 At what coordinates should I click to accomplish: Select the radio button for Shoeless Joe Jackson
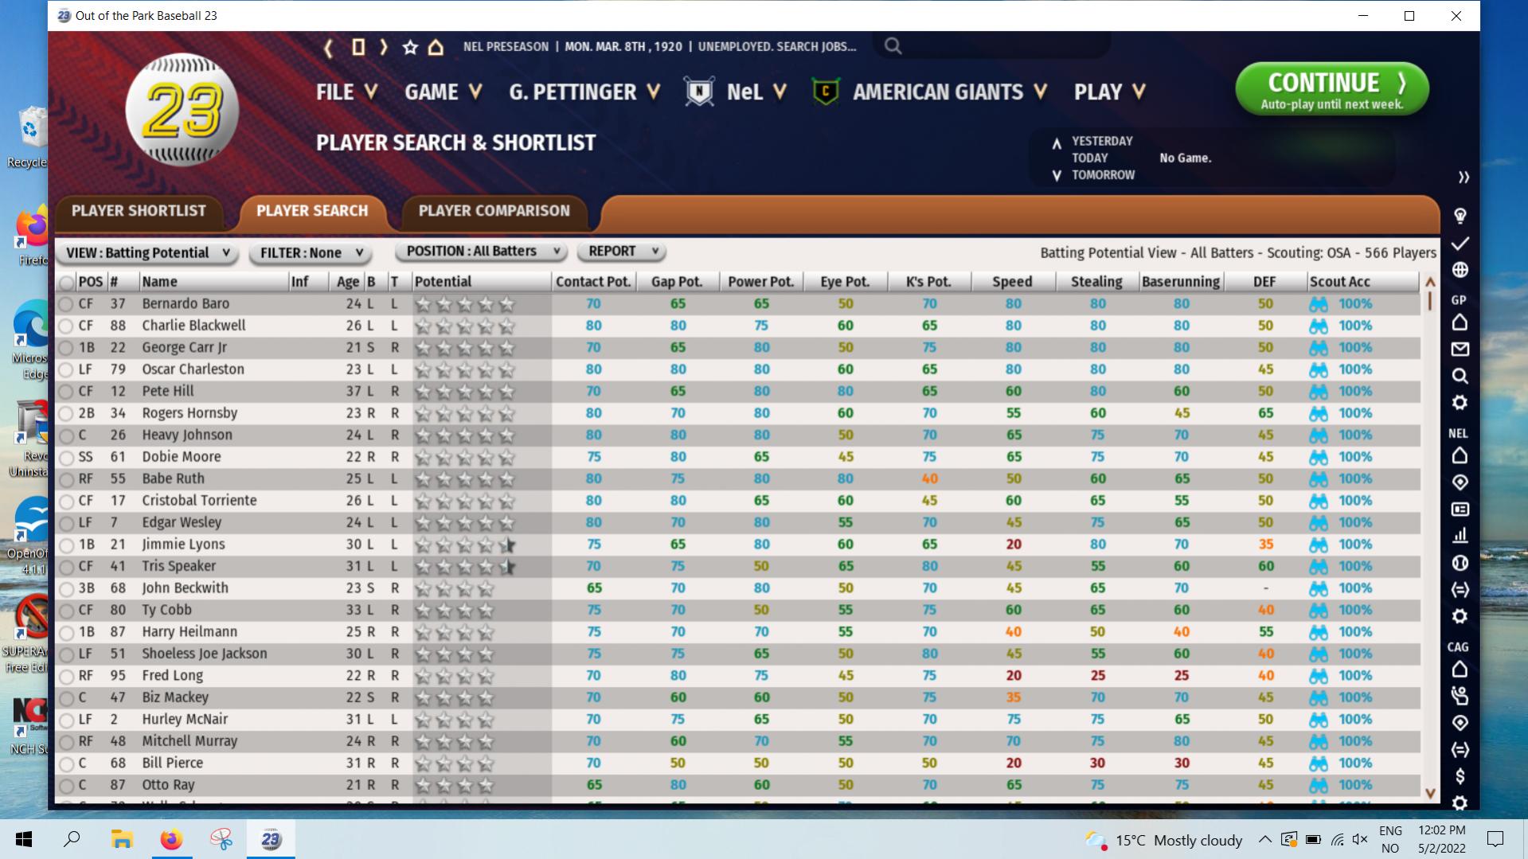coord(66,654)
